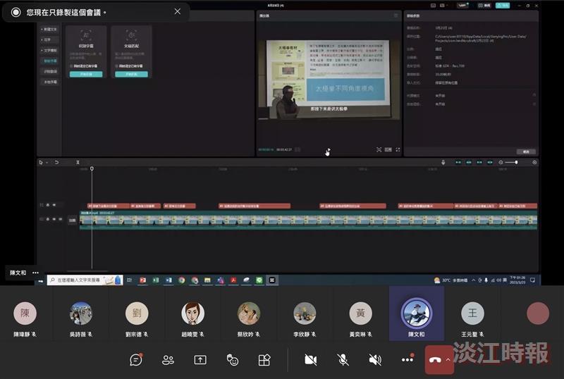Open PowerPoint from the shared taskbar
Viewport: 564px width, 379px height.
(x=143, y=280)
